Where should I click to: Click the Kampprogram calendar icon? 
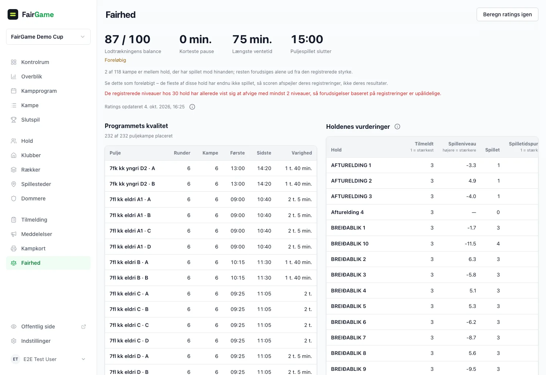(x=14, y=91)
